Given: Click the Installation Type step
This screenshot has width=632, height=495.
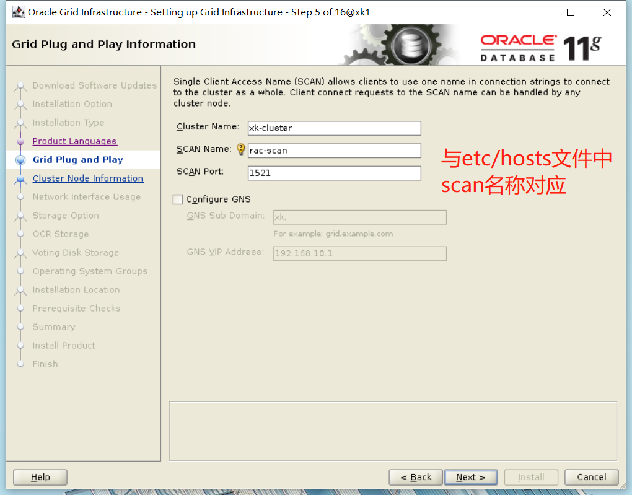Looking at the screenshot, I should click(68, 123).
